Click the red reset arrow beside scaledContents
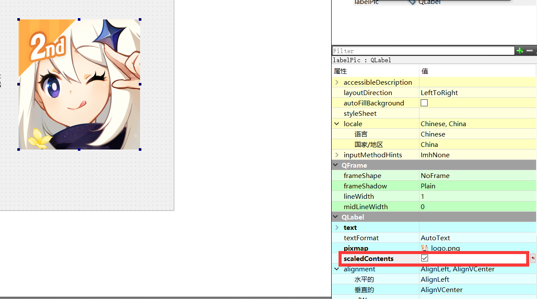Viewport: 537px width, 299px height. [533, 258]
